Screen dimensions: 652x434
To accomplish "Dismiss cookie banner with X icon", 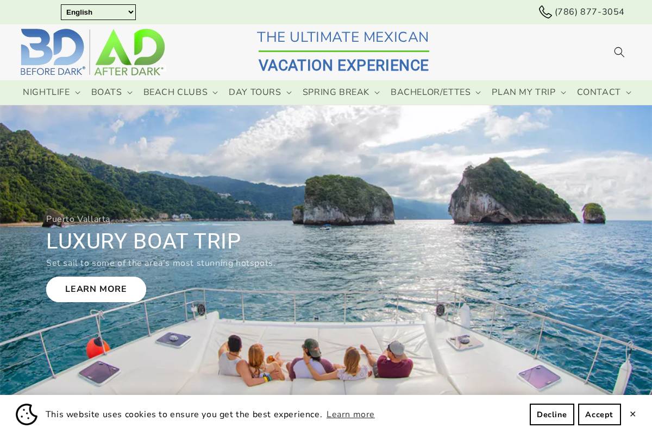I will click(632, 414).
